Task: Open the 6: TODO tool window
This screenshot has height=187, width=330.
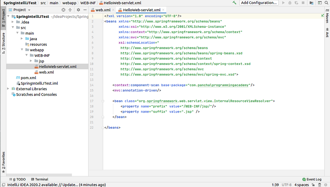Action: pyautogui.click(x=17, y=179)
